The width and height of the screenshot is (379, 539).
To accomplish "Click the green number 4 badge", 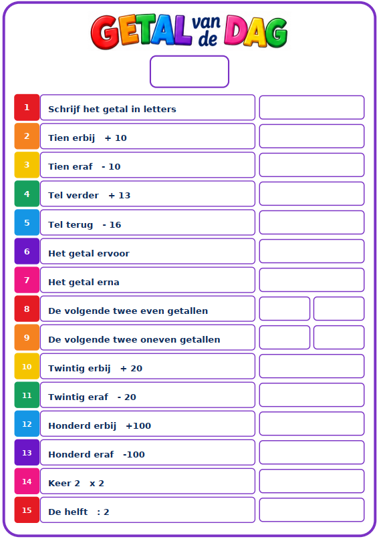I will (27, 194).
